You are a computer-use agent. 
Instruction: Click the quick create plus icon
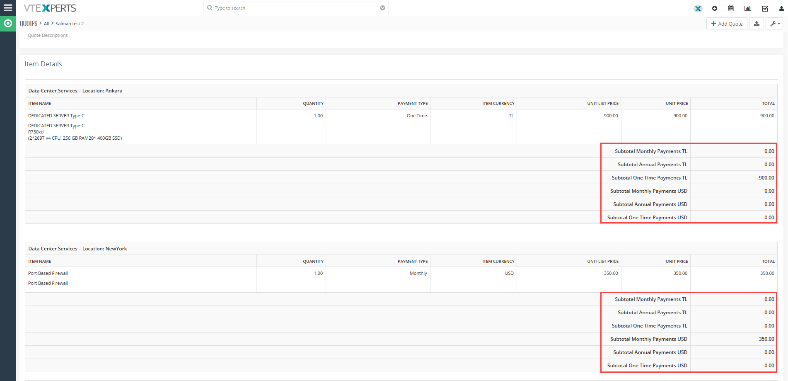715,8
